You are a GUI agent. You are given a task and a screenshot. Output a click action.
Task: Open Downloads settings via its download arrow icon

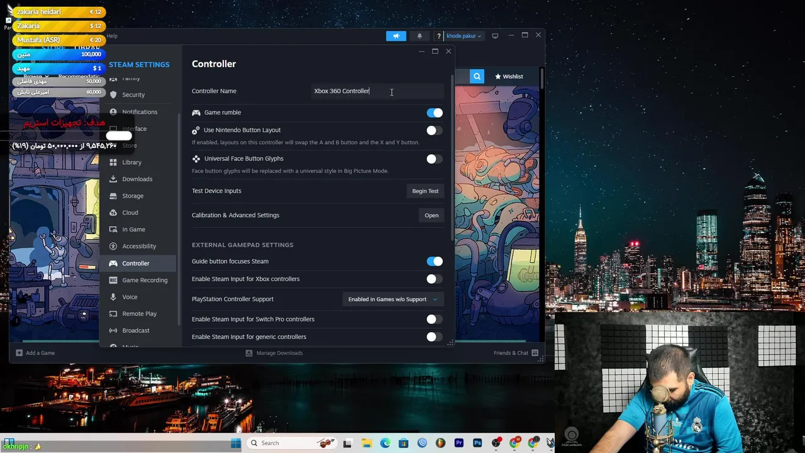pos(113,179)
